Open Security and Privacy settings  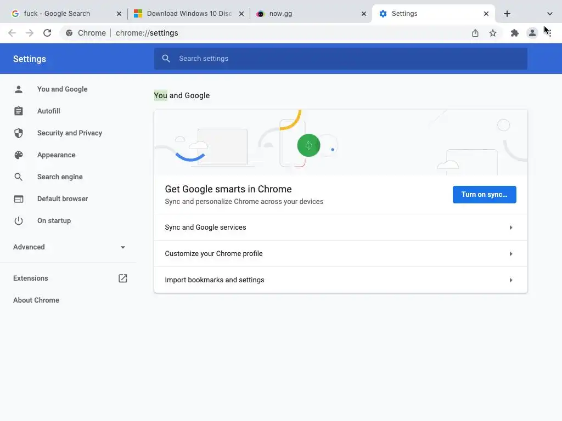point(70,133)
